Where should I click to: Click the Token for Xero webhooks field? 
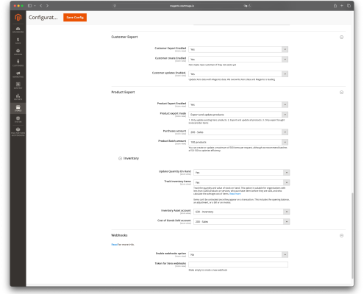238,265
